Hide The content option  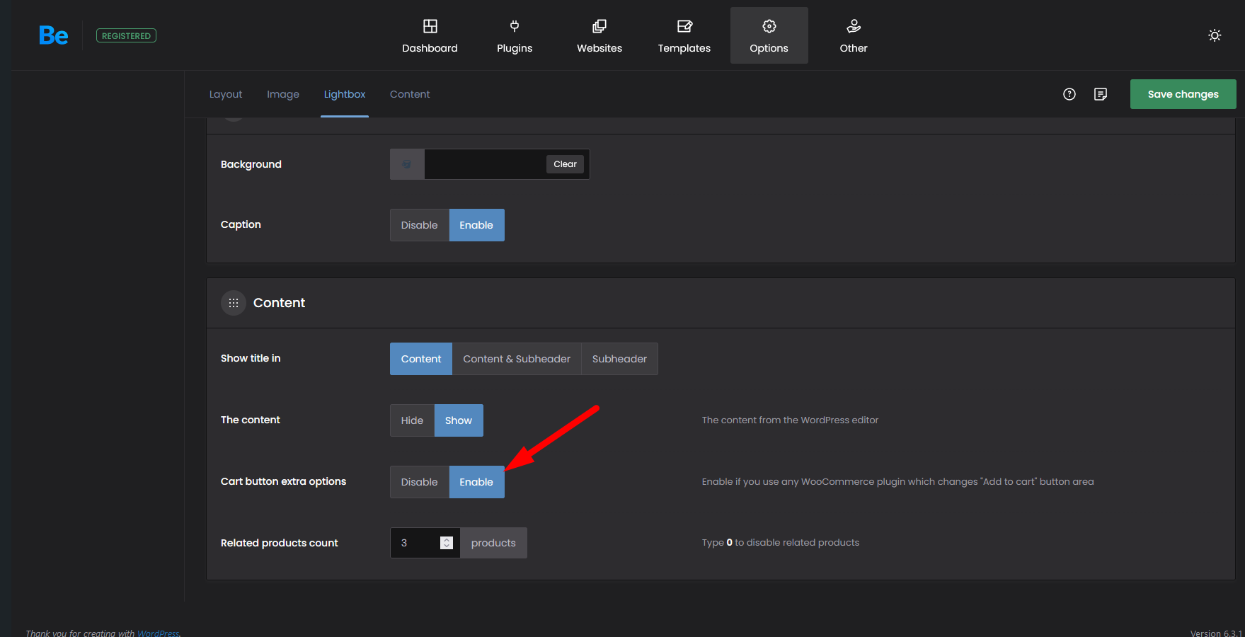tap(412, 420)
